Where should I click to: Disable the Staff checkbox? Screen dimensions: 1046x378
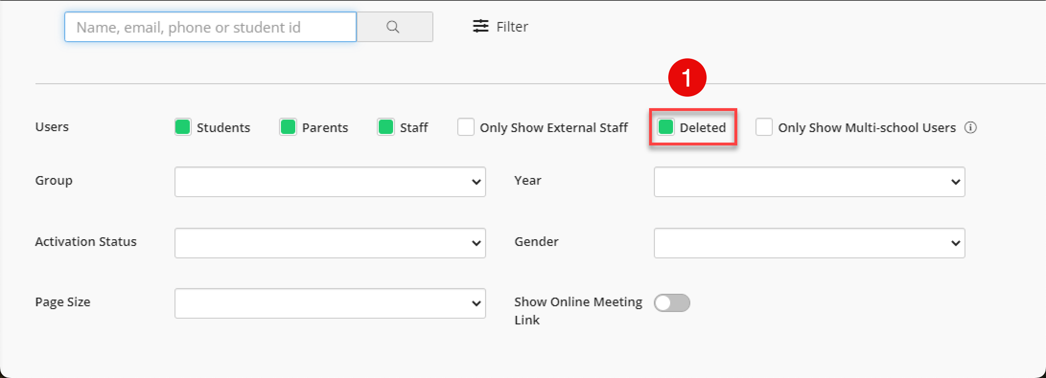point(385,127)
